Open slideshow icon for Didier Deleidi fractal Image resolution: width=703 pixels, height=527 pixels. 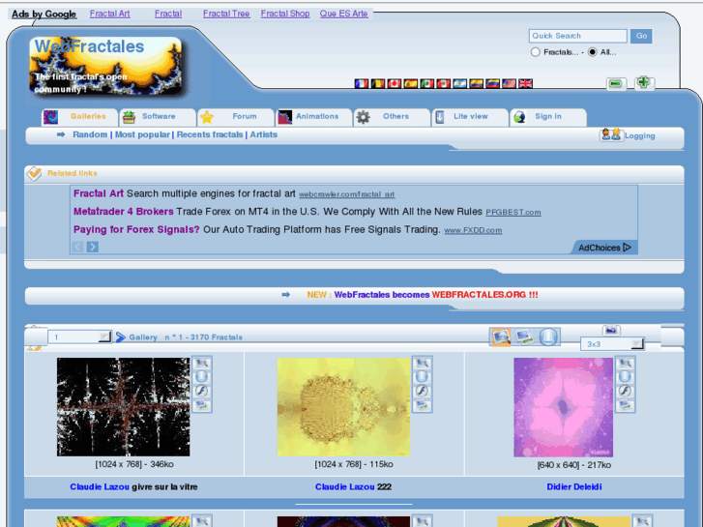pyautogui.click(x=625, y=405)
